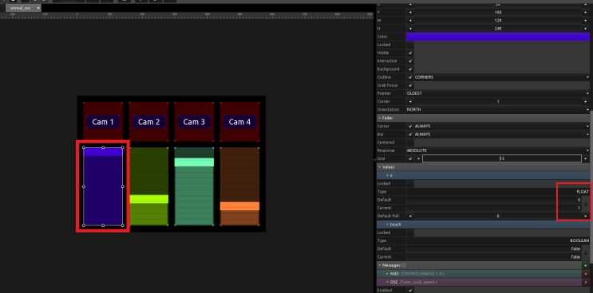The image size is (593, 293).
Task: Click the Grid value input field
Action: click(502, 158)
